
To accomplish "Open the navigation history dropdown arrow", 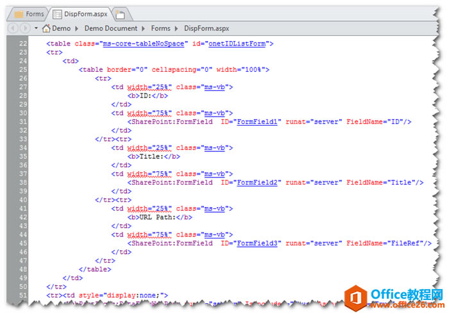I will tap(35, 29).
